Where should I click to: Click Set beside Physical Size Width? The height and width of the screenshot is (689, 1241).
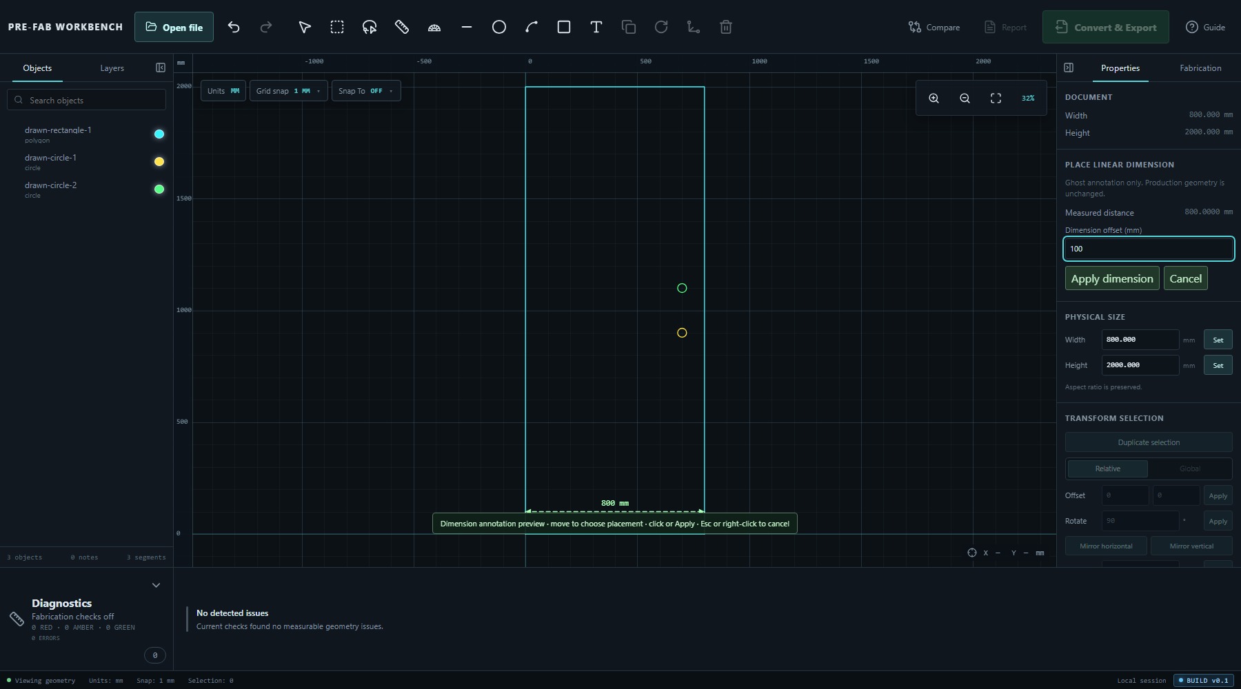[x=1218, y=340]
